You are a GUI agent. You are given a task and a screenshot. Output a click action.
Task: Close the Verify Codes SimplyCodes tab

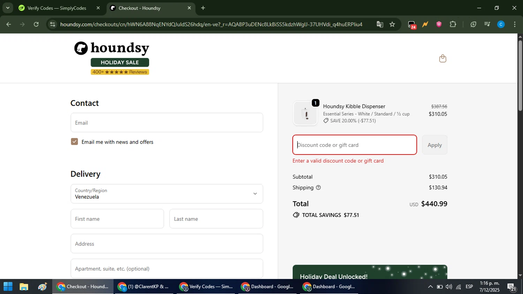click(x=98, y=8)
